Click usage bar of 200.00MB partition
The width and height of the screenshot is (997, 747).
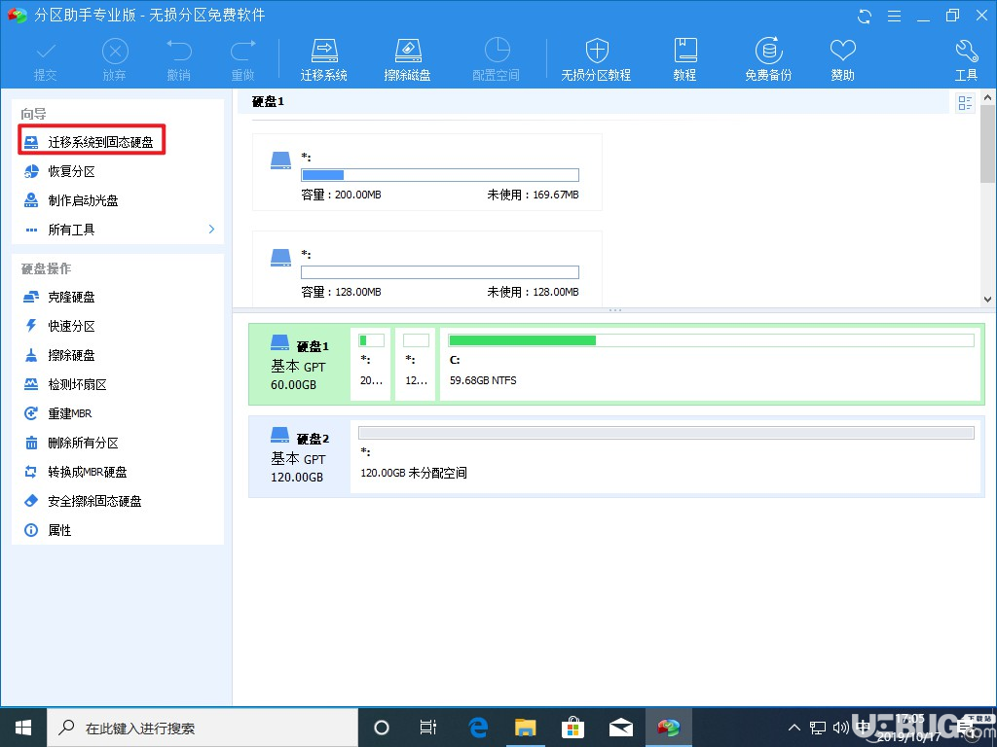tap(440, 175)
